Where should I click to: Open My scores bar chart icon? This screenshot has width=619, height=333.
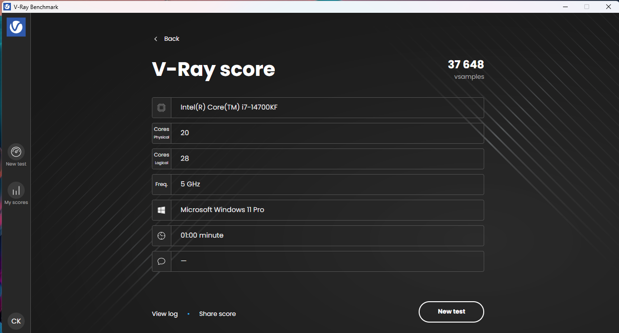coord(16,190)
